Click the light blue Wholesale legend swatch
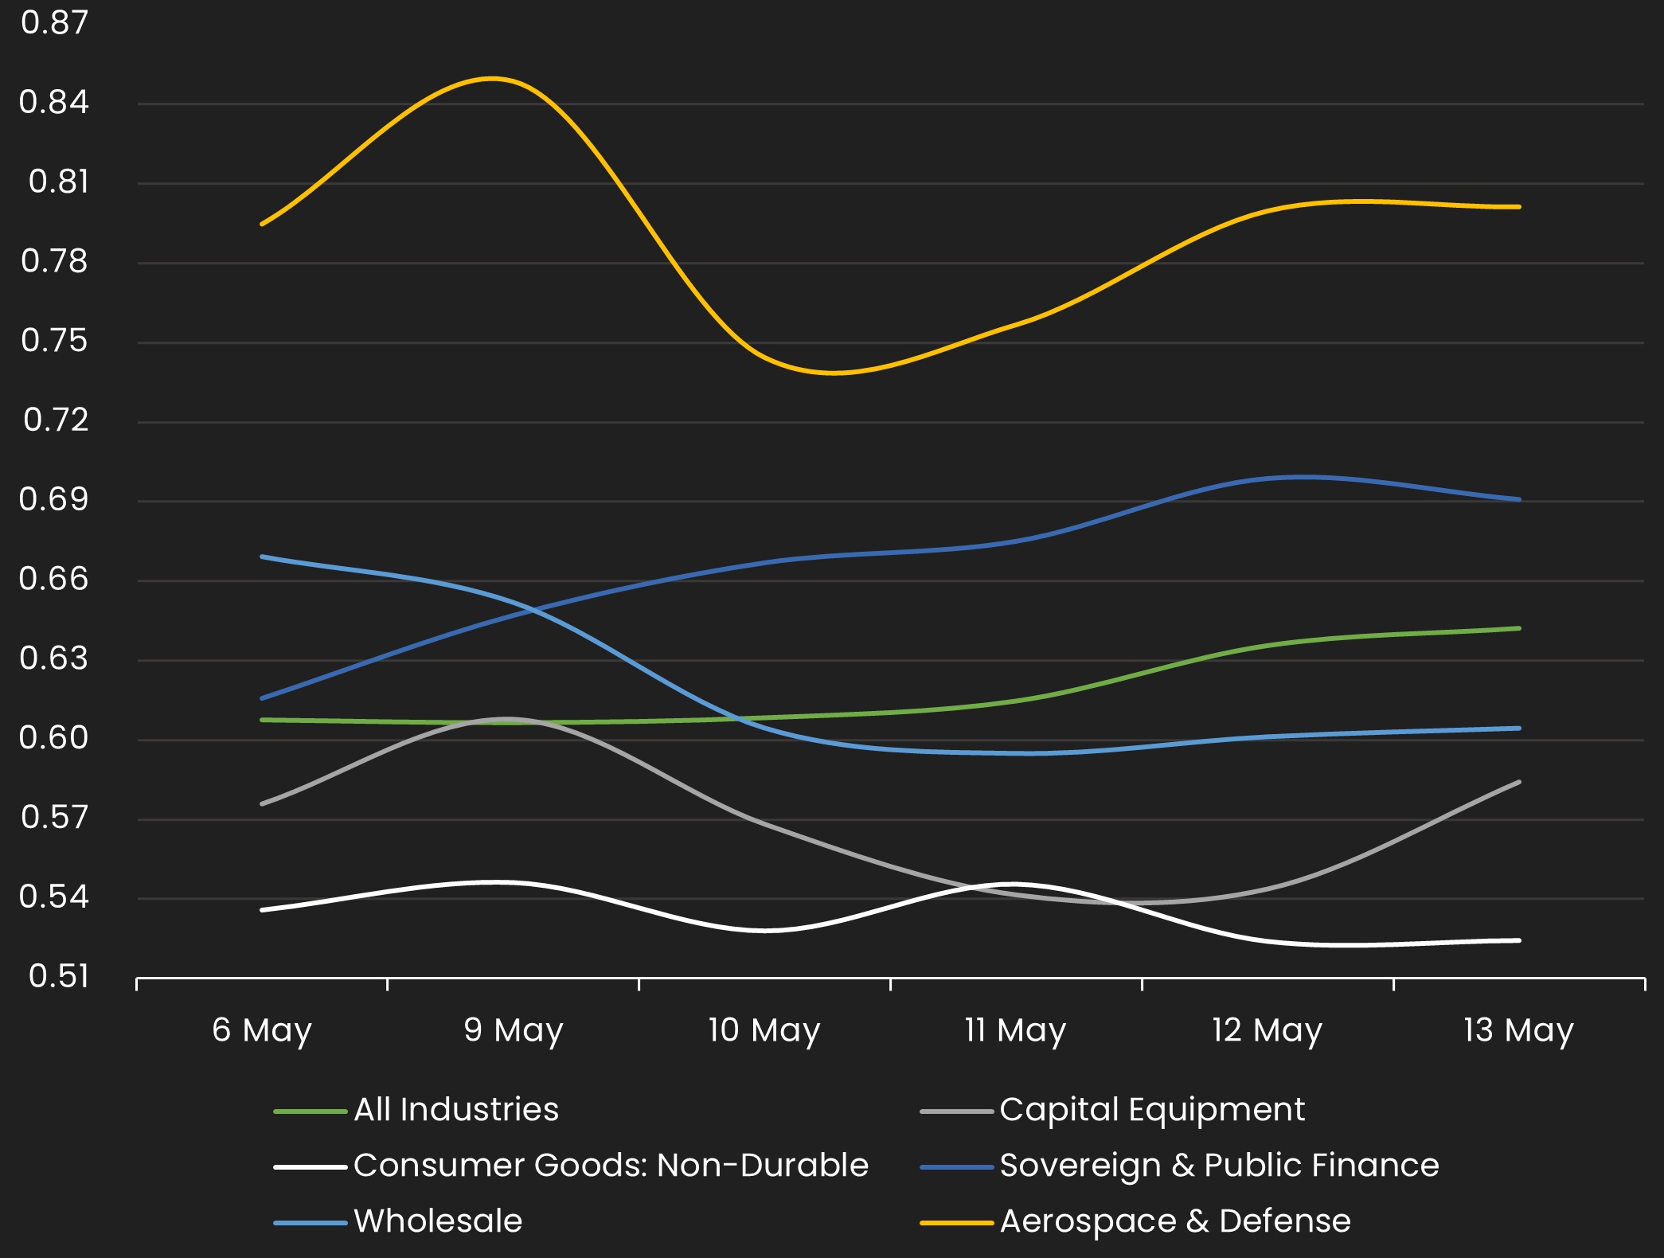This screenshot has width=1664, height=1258. (310, 1223)
